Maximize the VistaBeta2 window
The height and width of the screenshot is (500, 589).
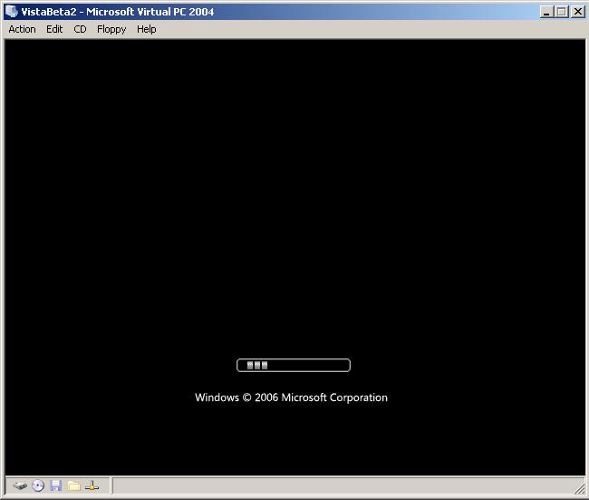(562, 12)
